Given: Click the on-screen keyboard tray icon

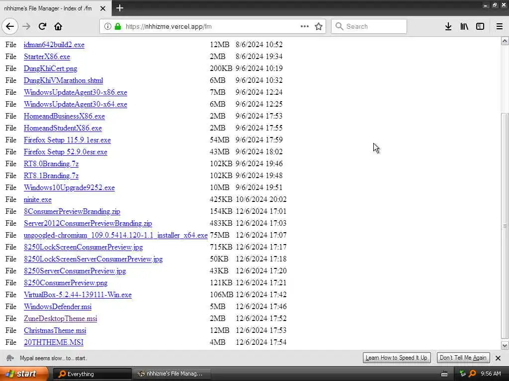Looking at the screenshot, I should (x=444, y=374).
